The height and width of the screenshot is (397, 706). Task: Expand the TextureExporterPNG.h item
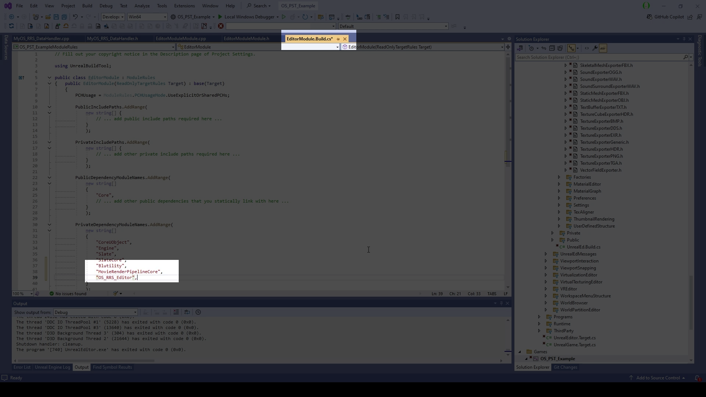pos(566,156)
